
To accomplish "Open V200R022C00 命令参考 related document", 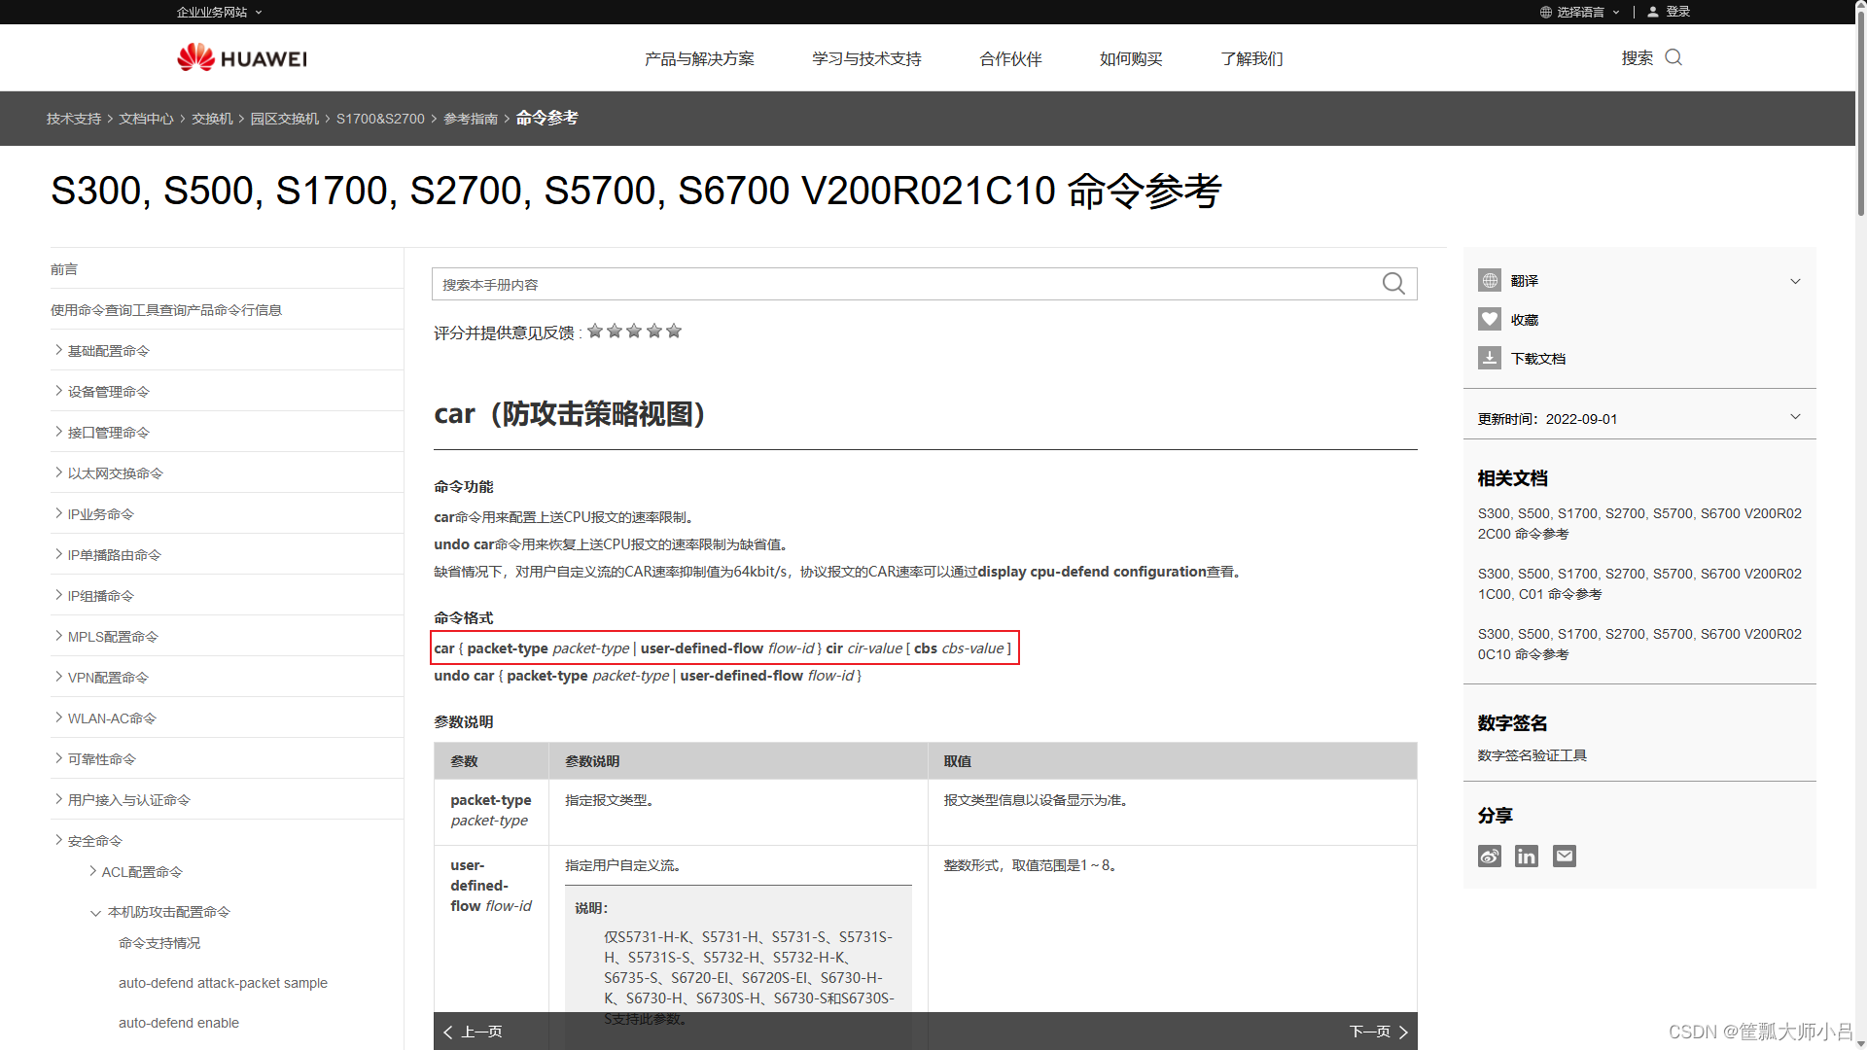I will [x=1639, y=523].
